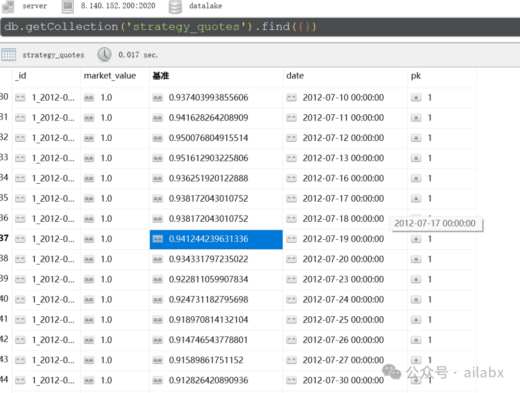520x393 pixels.
Task: Click the date type icon for 2012-07-23
Action: pyautogui.click(x=291, y=279)
